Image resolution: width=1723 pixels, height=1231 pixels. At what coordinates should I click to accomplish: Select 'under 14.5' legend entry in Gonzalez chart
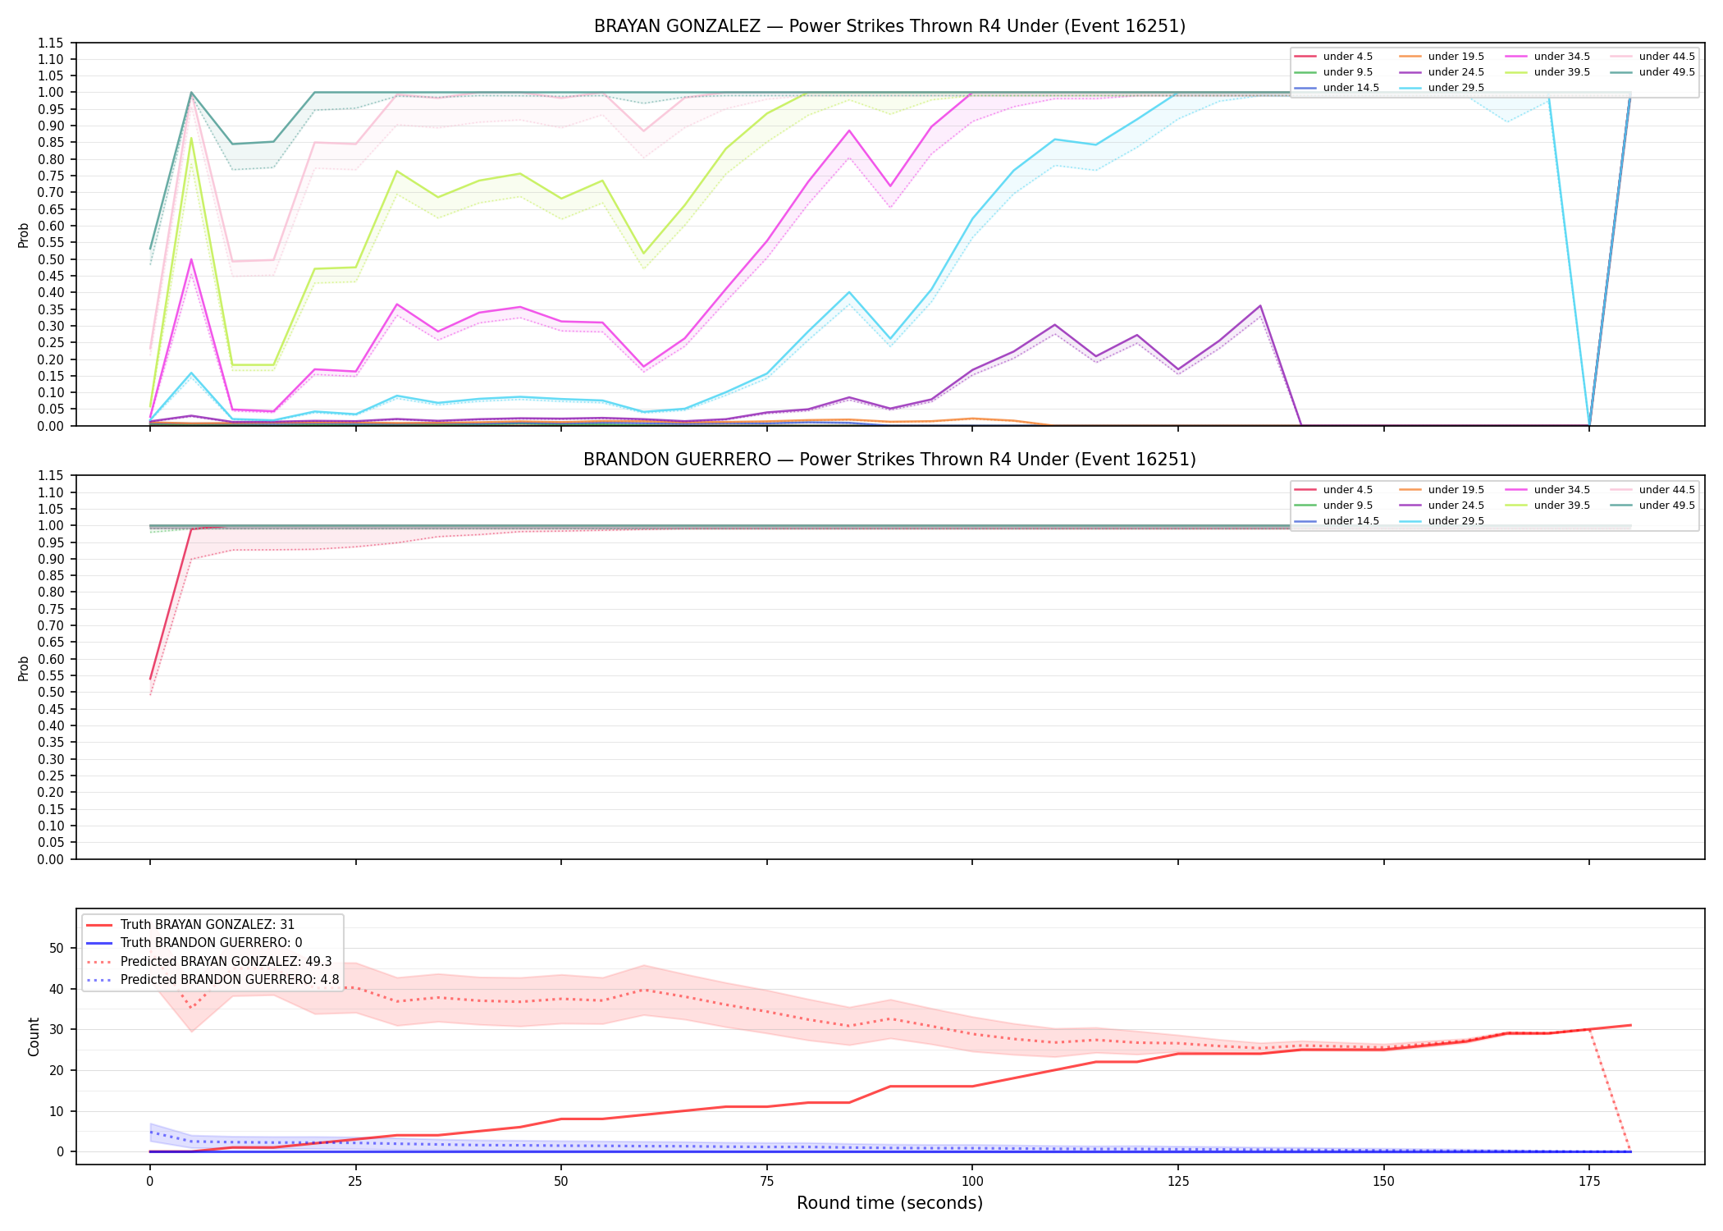coord(1337,88)
